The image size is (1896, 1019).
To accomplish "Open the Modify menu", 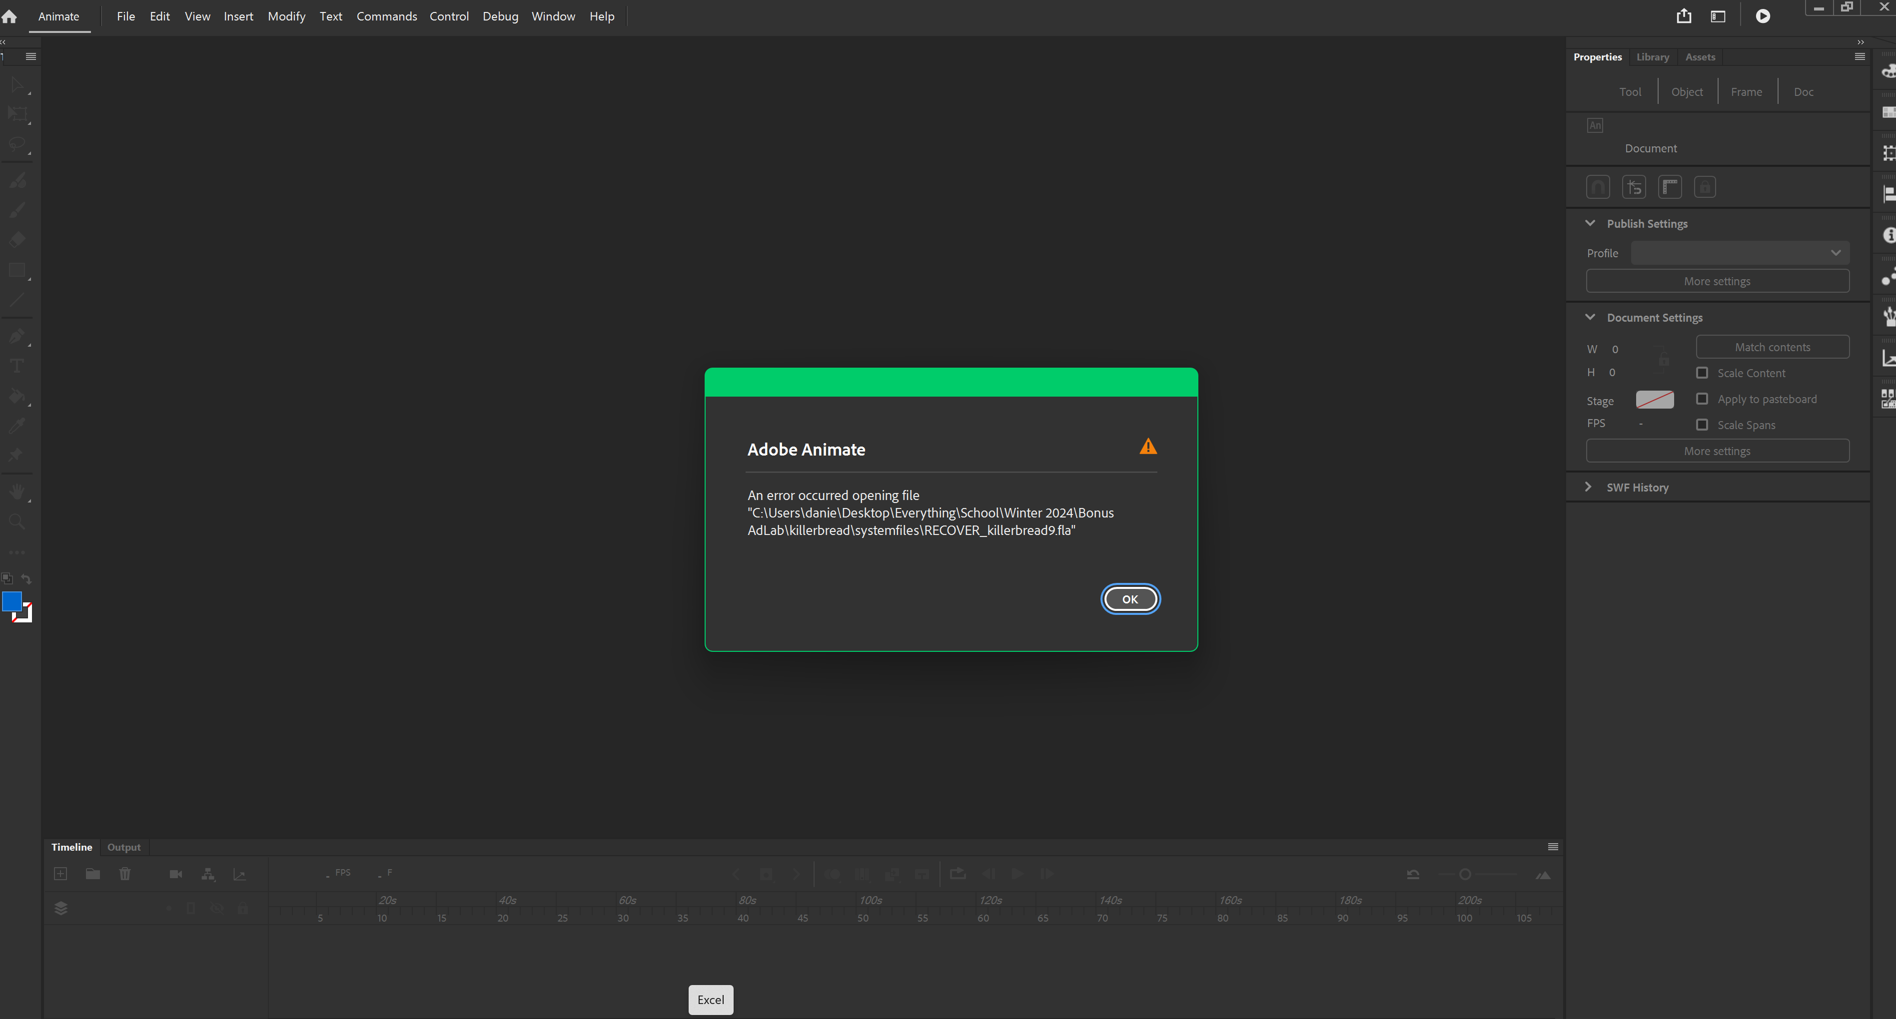I will [285, 15].
